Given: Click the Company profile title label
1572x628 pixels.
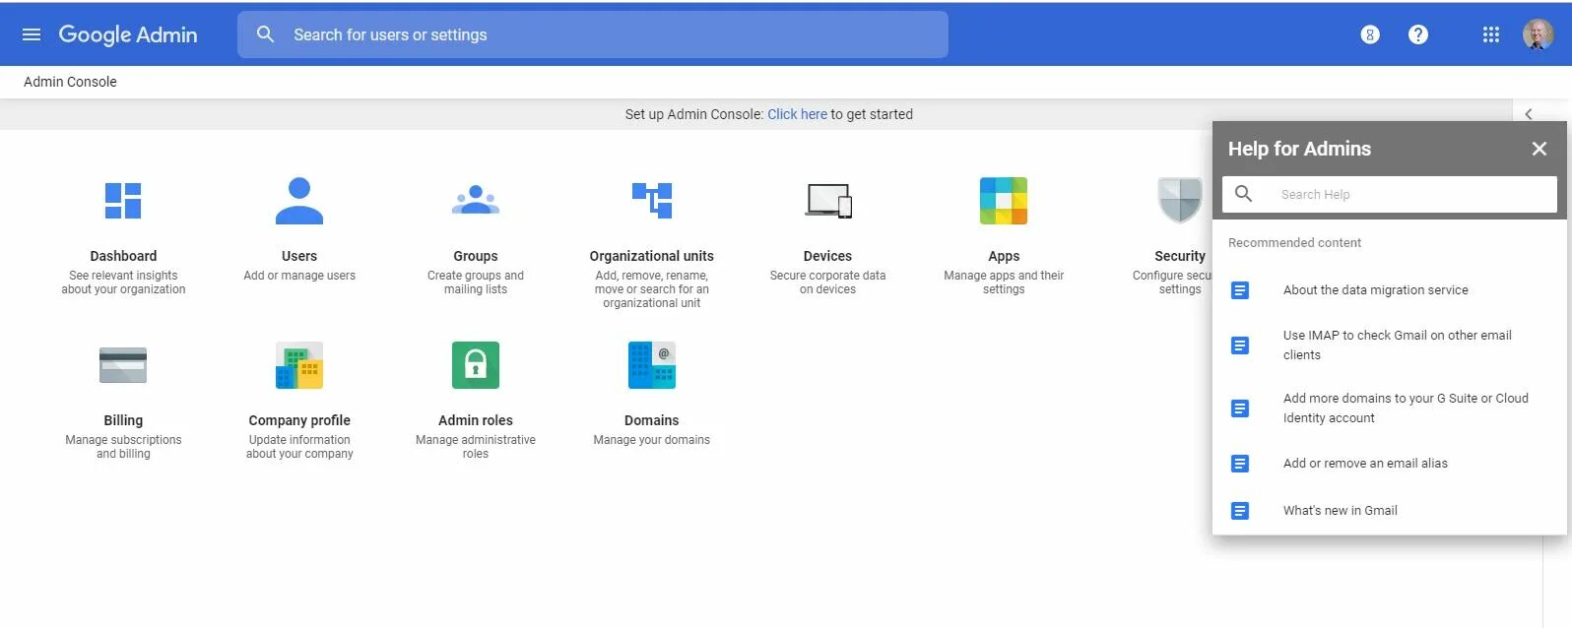Looking at the screenshot, I should 299,420.
